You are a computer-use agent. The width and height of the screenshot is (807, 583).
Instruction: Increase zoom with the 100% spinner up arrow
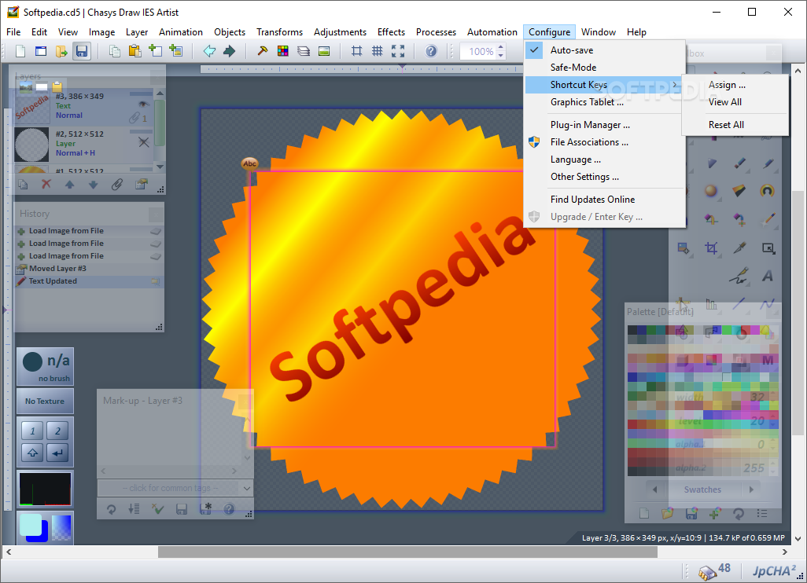501,47
